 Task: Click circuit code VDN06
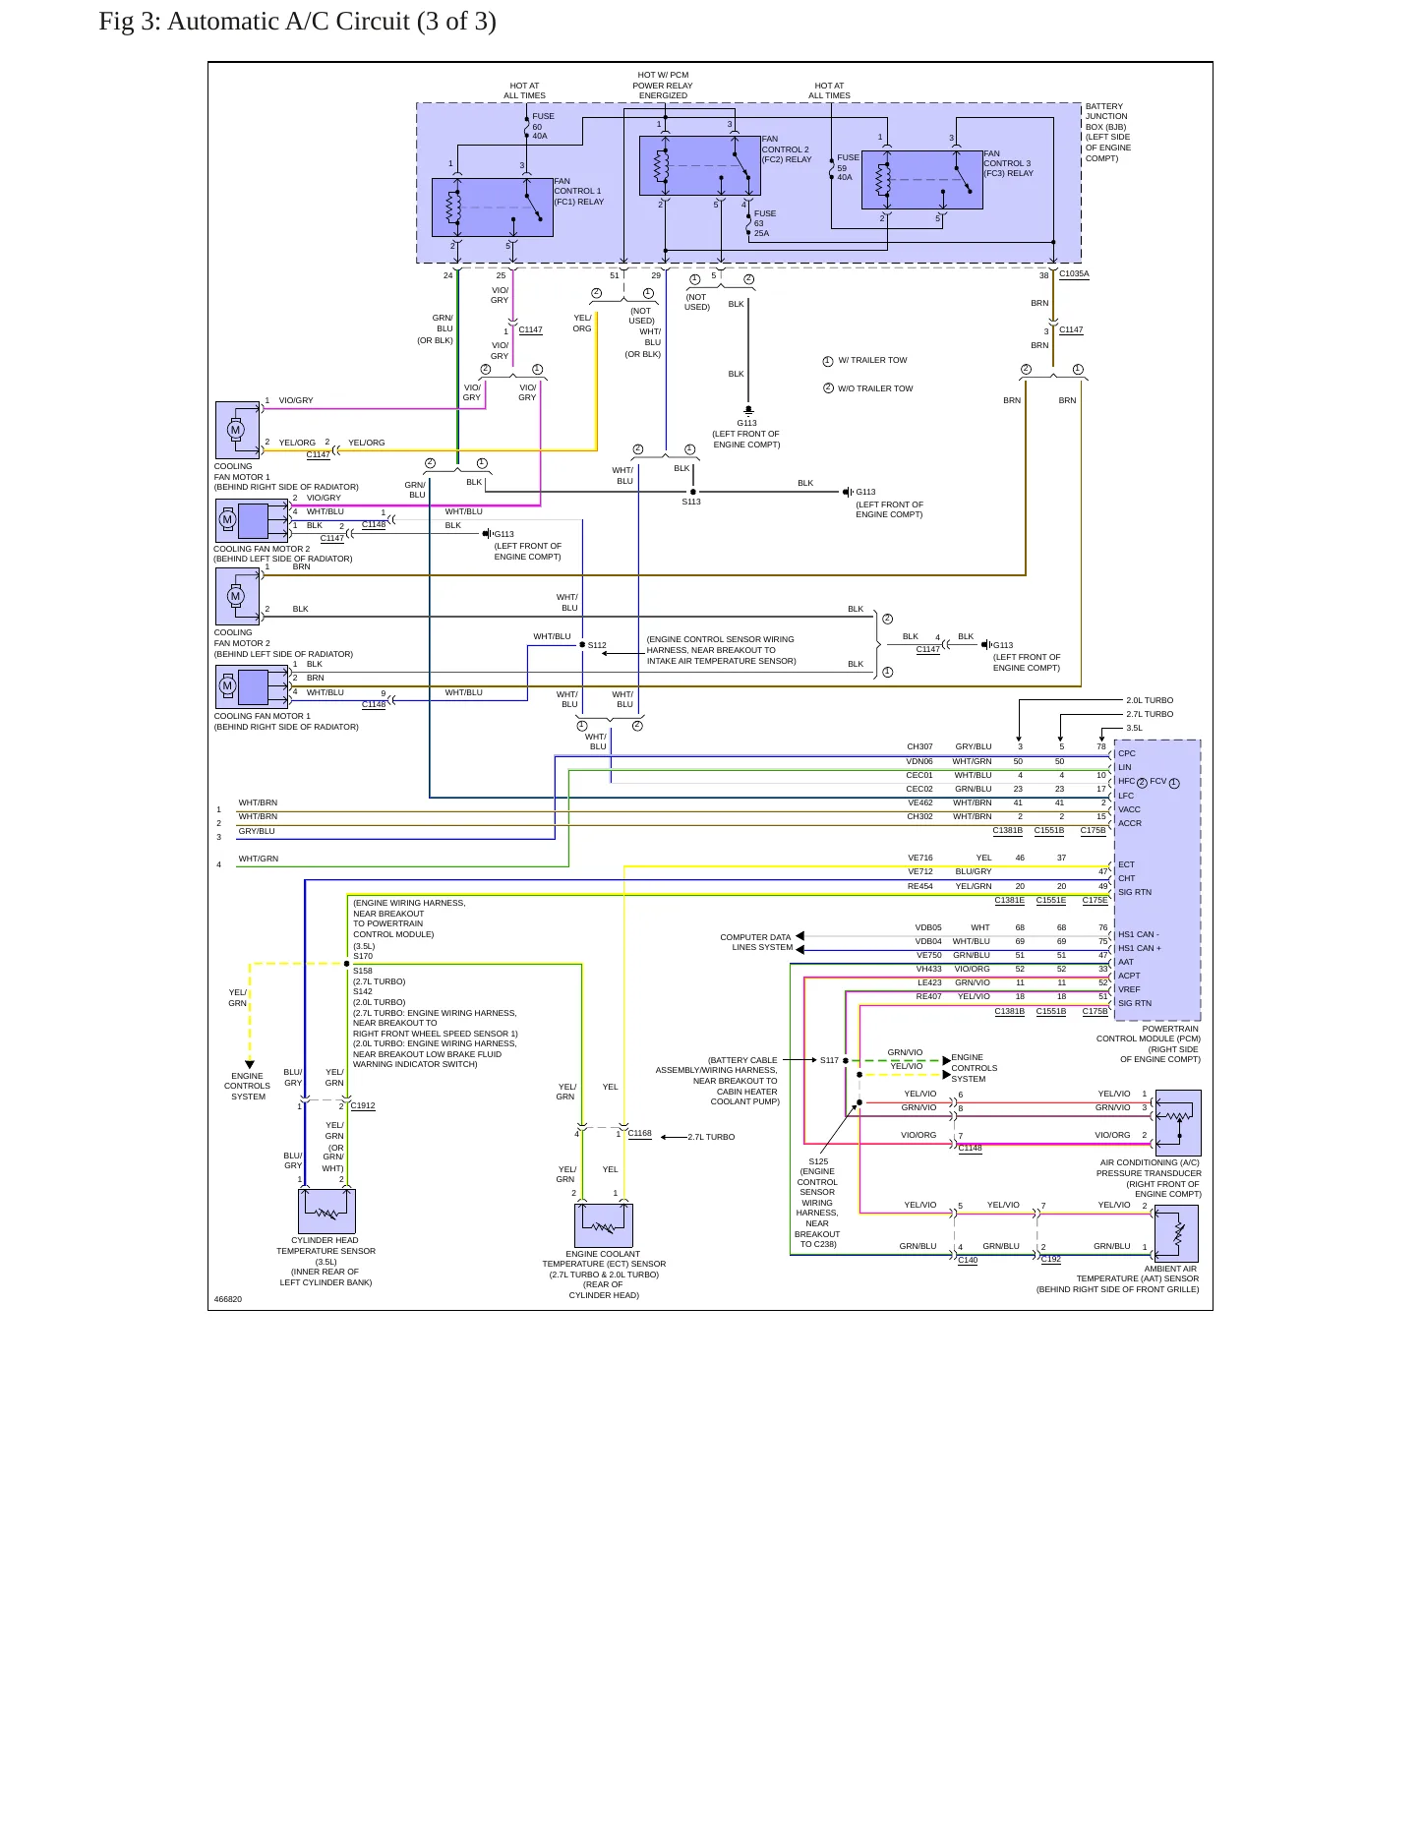coord(919,761)
